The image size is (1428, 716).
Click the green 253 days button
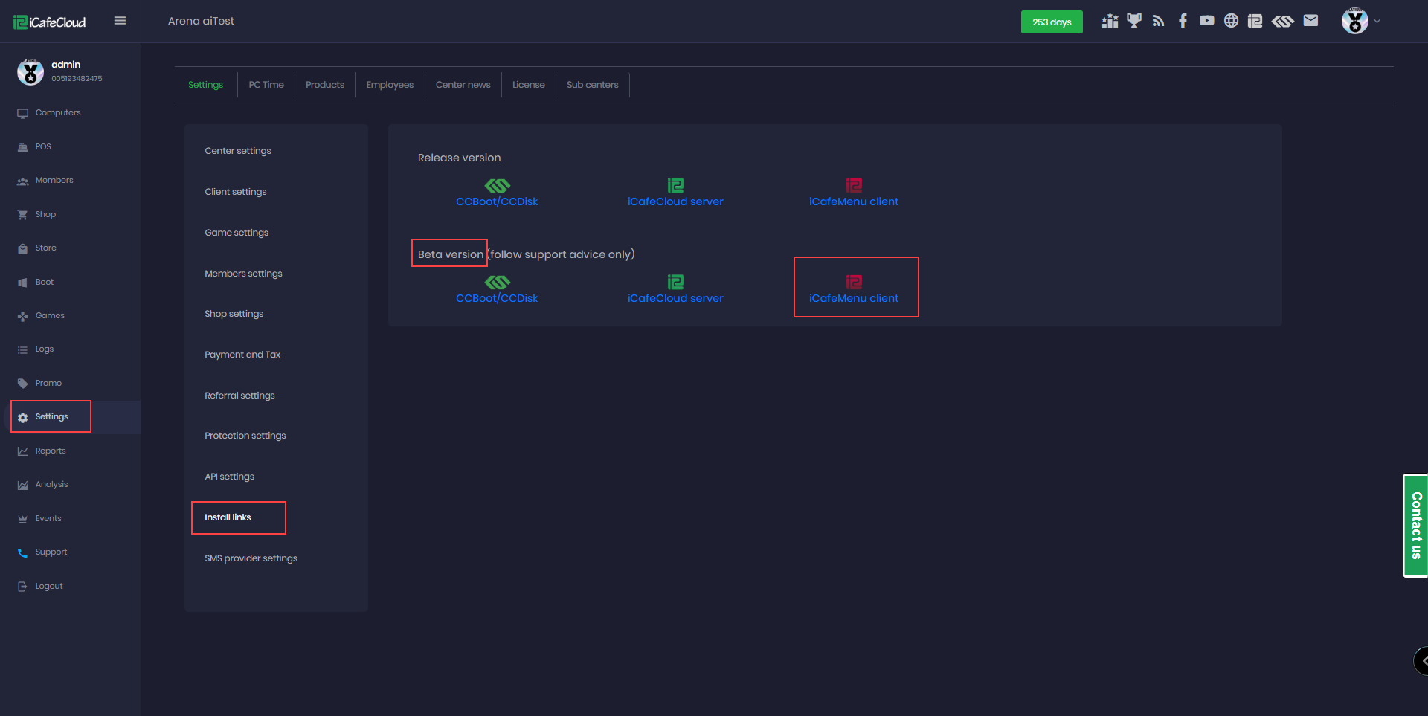click(x=1052, y=22)
